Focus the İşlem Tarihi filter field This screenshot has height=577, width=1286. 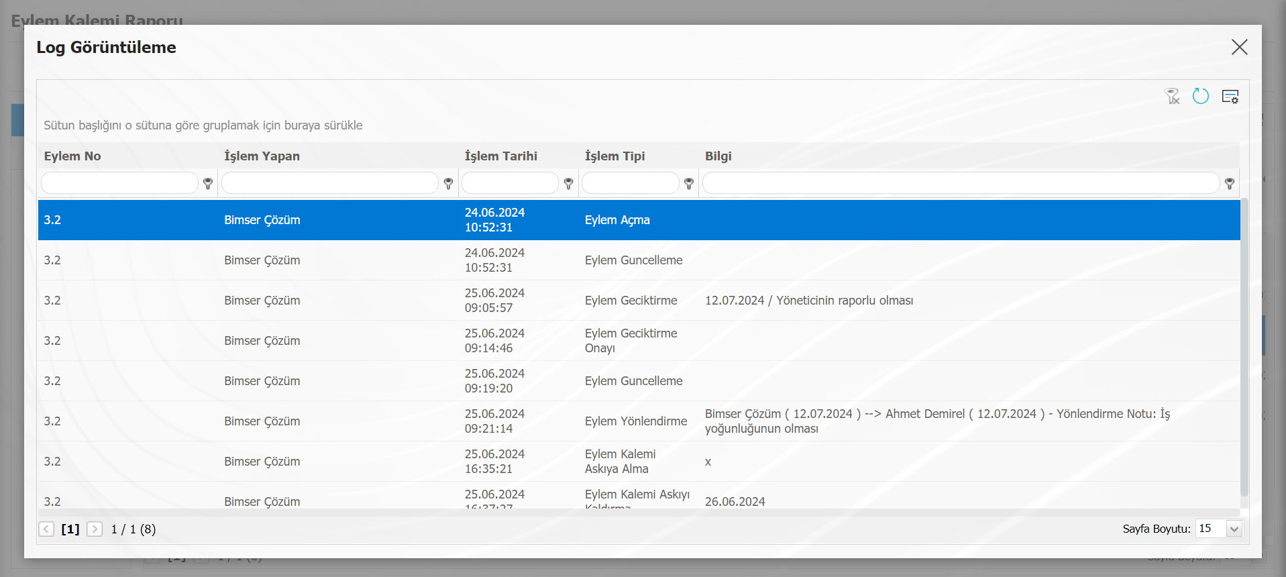[510, 183]
